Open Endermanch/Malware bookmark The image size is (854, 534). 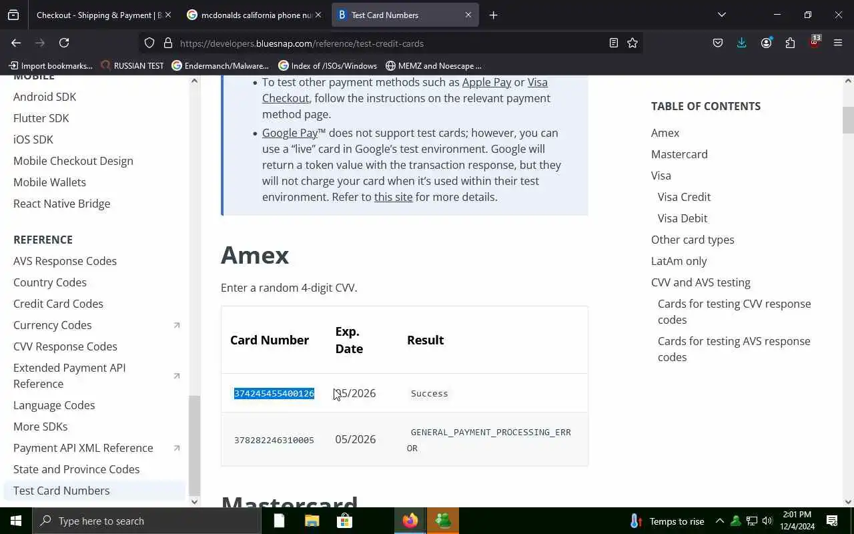tap(220, 65)
